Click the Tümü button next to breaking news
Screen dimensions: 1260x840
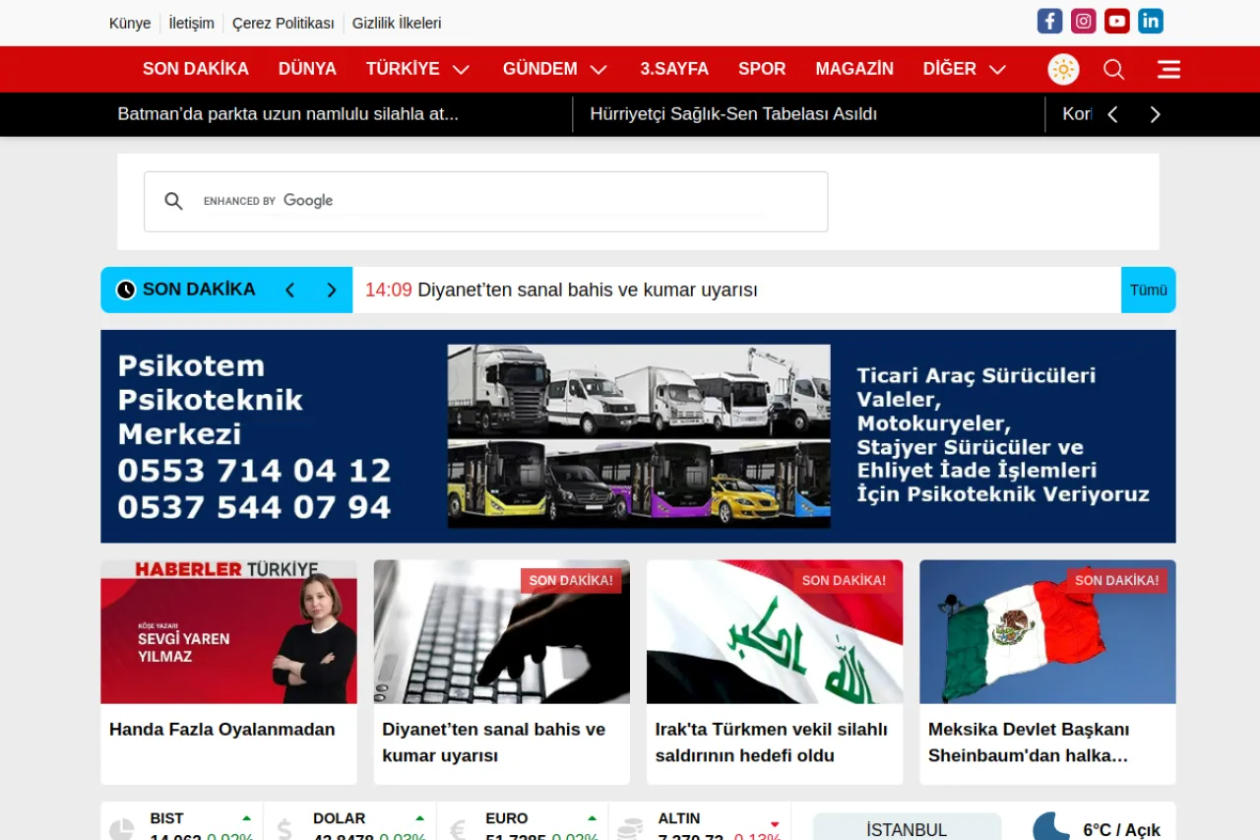[1148, 290]
